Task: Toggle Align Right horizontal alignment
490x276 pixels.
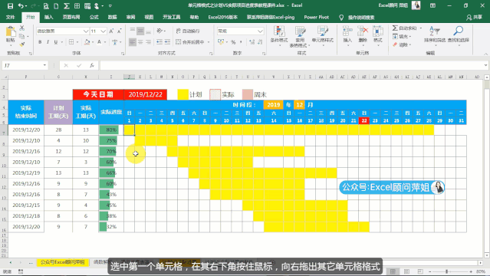Action: (x=149, y=41)
